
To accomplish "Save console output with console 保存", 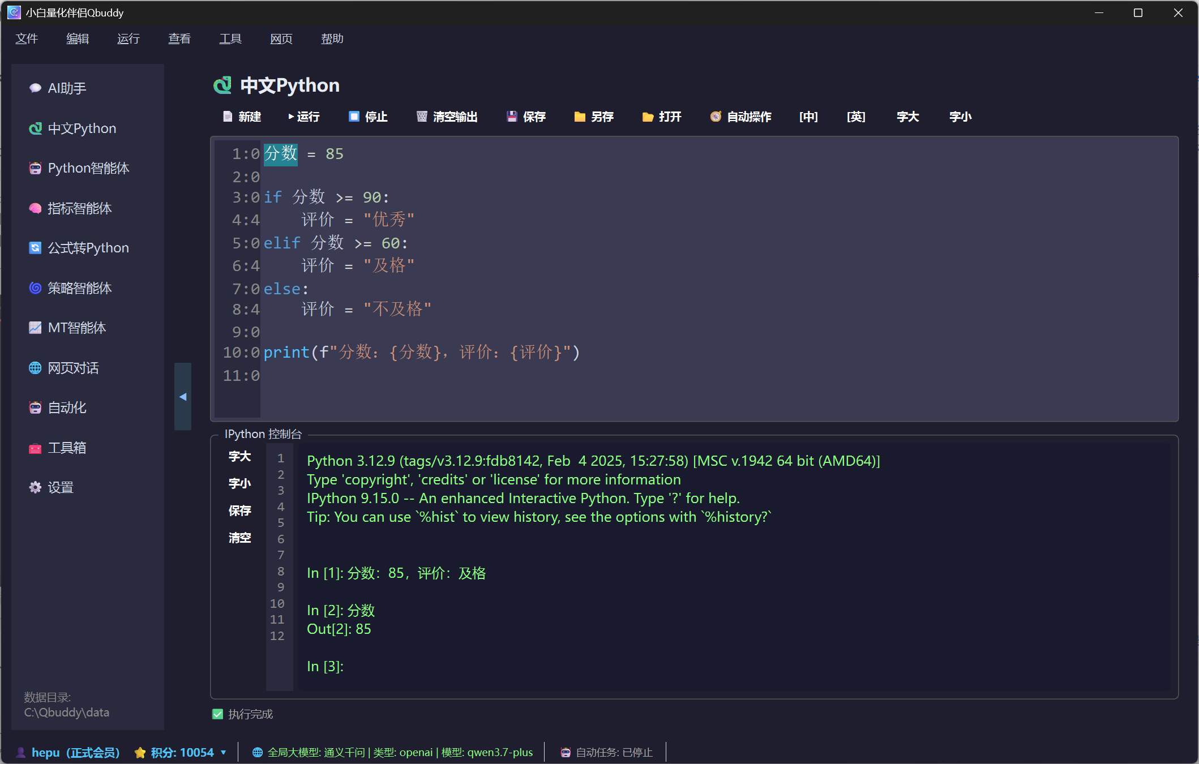I will (240, 510).
